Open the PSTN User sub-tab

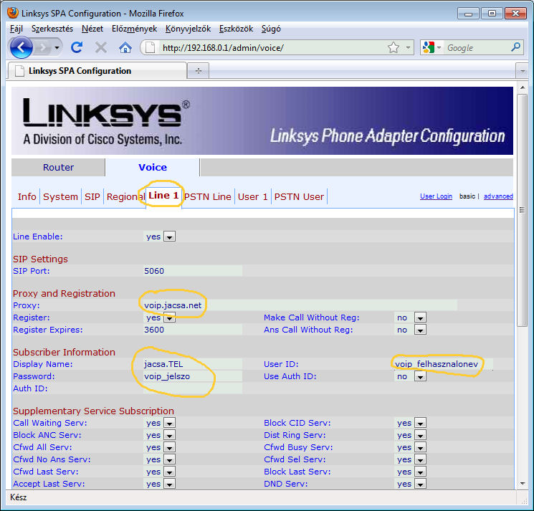(x=299, y=196)
